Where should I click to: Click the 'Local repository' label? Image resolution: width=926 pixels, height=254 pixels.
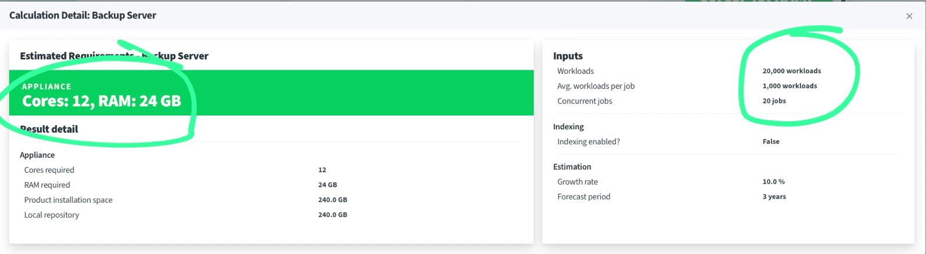[52, 215]
